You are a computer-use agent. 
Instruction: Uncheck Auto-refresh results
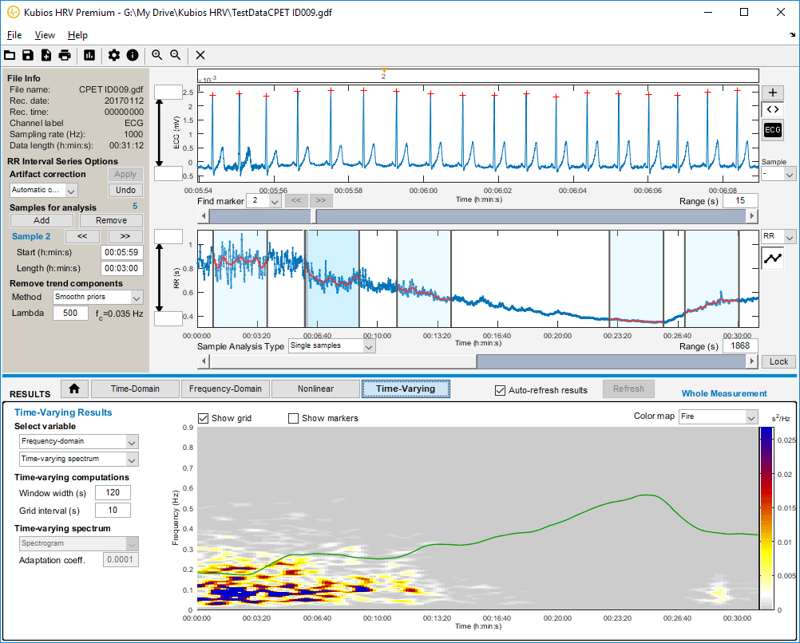(x=501, y=390)
